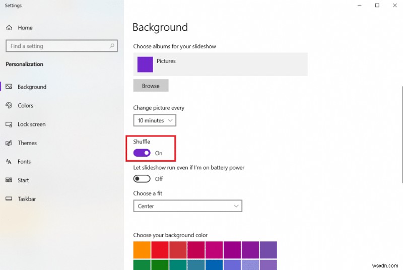Click the Change picture every label

pos(159,108)
